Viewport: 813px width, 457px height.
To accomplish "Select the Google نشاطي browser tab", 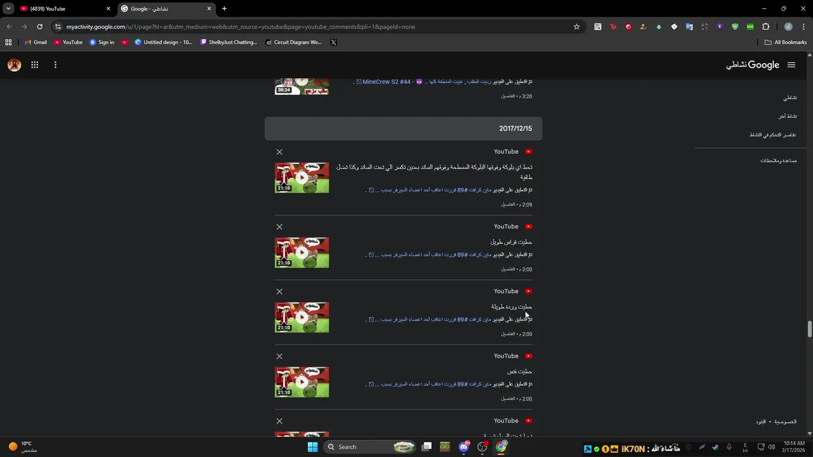I will (166, 9).
